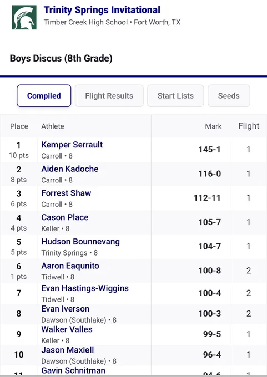The image size is (267, 377).
Task: Click the 145-1 mark in first row
Action: point(209,150)
